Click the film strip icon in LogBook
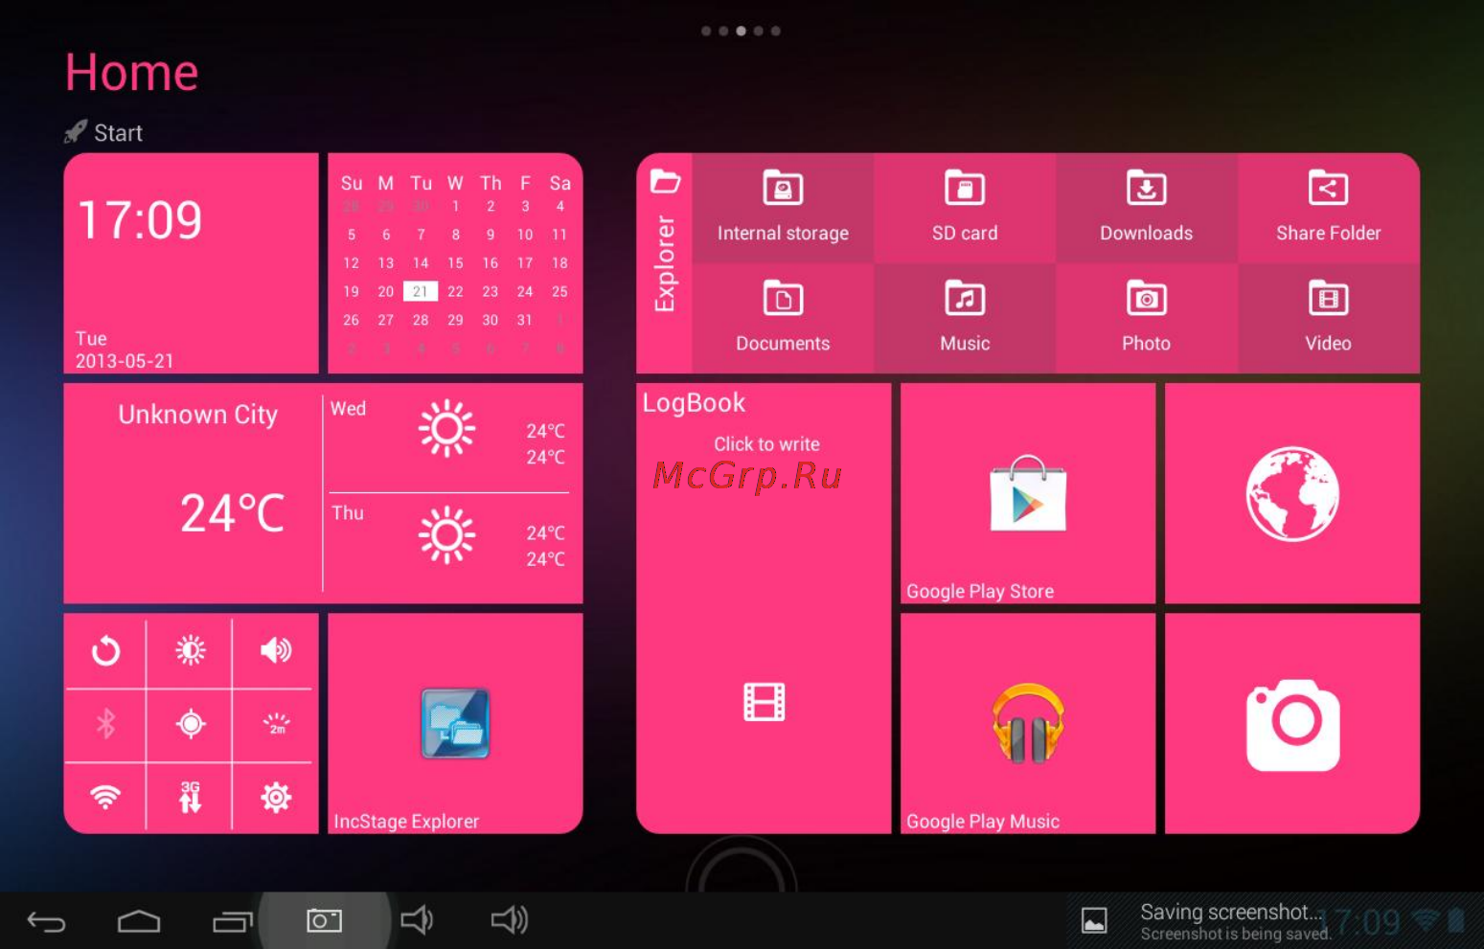 [764, 702]
